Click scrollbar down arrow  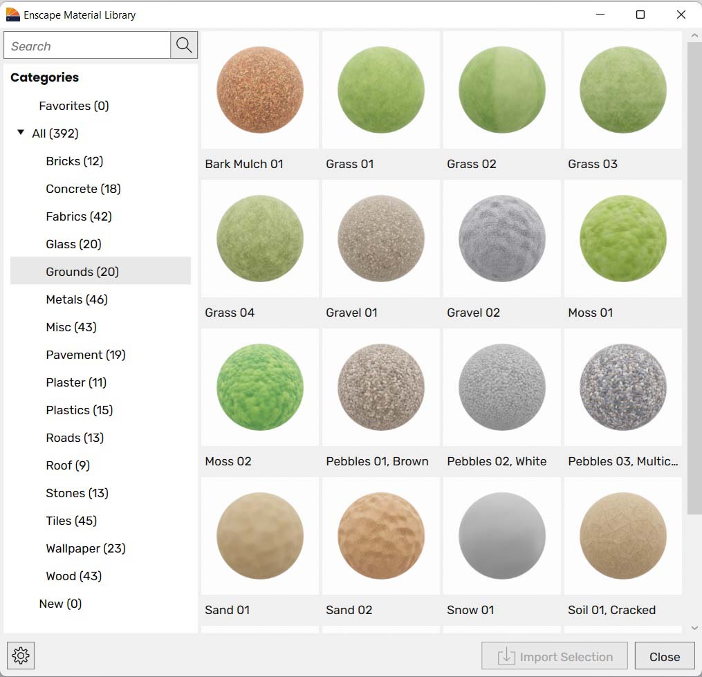(694, 628)
